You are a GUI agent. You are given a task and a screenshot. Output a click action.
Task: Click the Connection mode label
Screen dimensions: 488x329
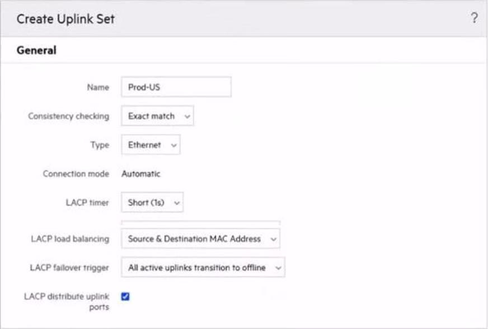(x=76, y=174)
